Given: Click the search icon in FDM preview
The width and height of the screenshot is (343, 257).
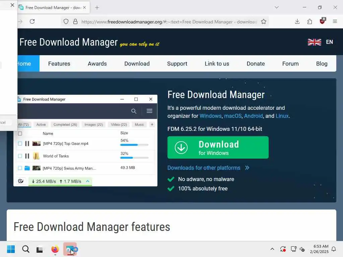Looking at the screenshot, I should 134,111.
